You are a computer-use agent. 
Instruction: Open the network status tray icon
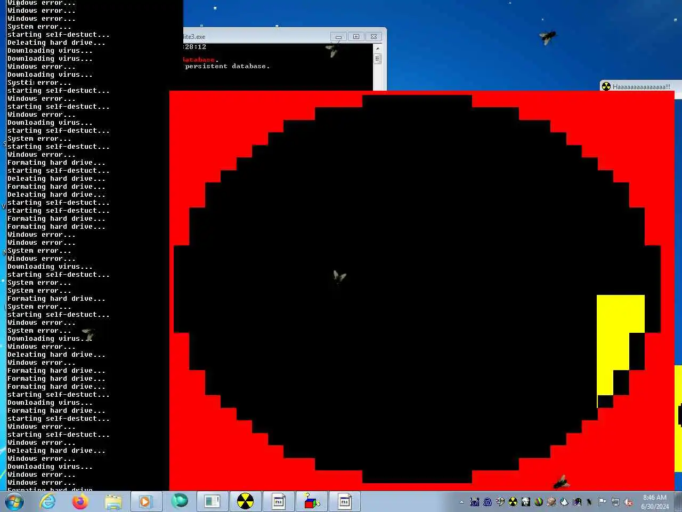[615, 502]
